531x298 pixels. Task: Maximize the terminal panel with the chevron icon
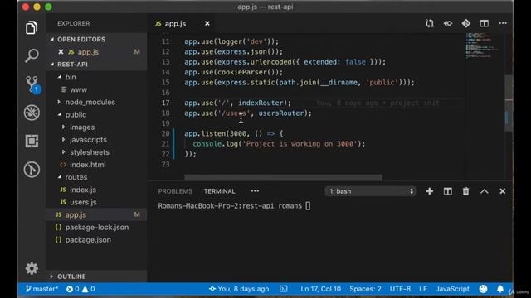[485, 191]
